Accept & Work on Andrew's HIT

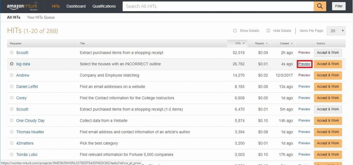(x=328, y=75)
